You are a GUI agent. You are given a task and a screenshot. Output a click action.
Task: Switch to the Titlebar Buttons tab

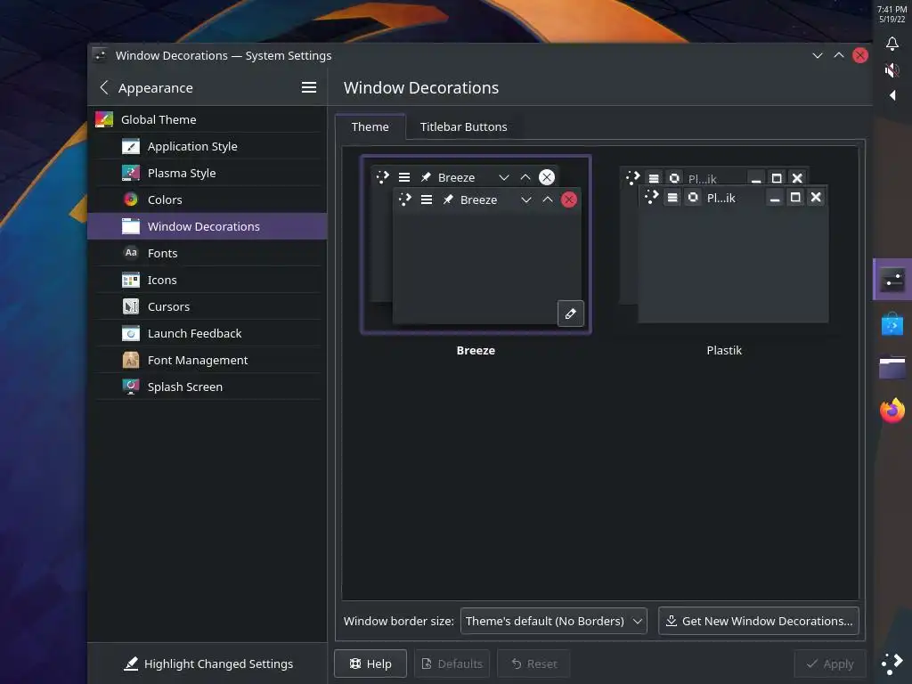point(463,126)
